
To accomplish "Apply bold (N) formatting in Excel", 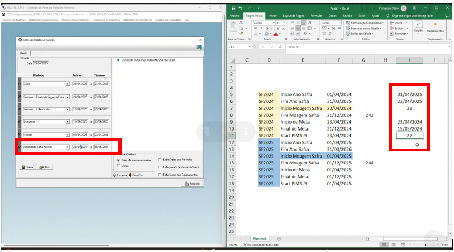I will pyautogui.click(x=255, y=28).
